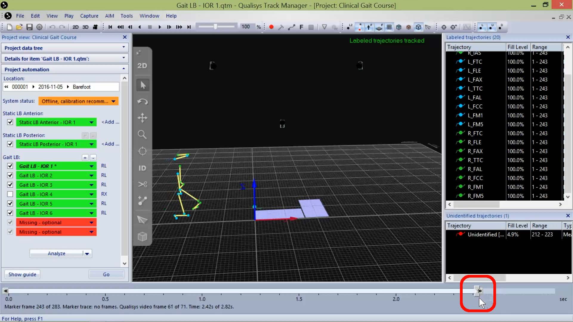Screen dimensions: 573x322
Task: Toggle Static LB Anterior - IOR 1 checkbox
Action: 10,122
